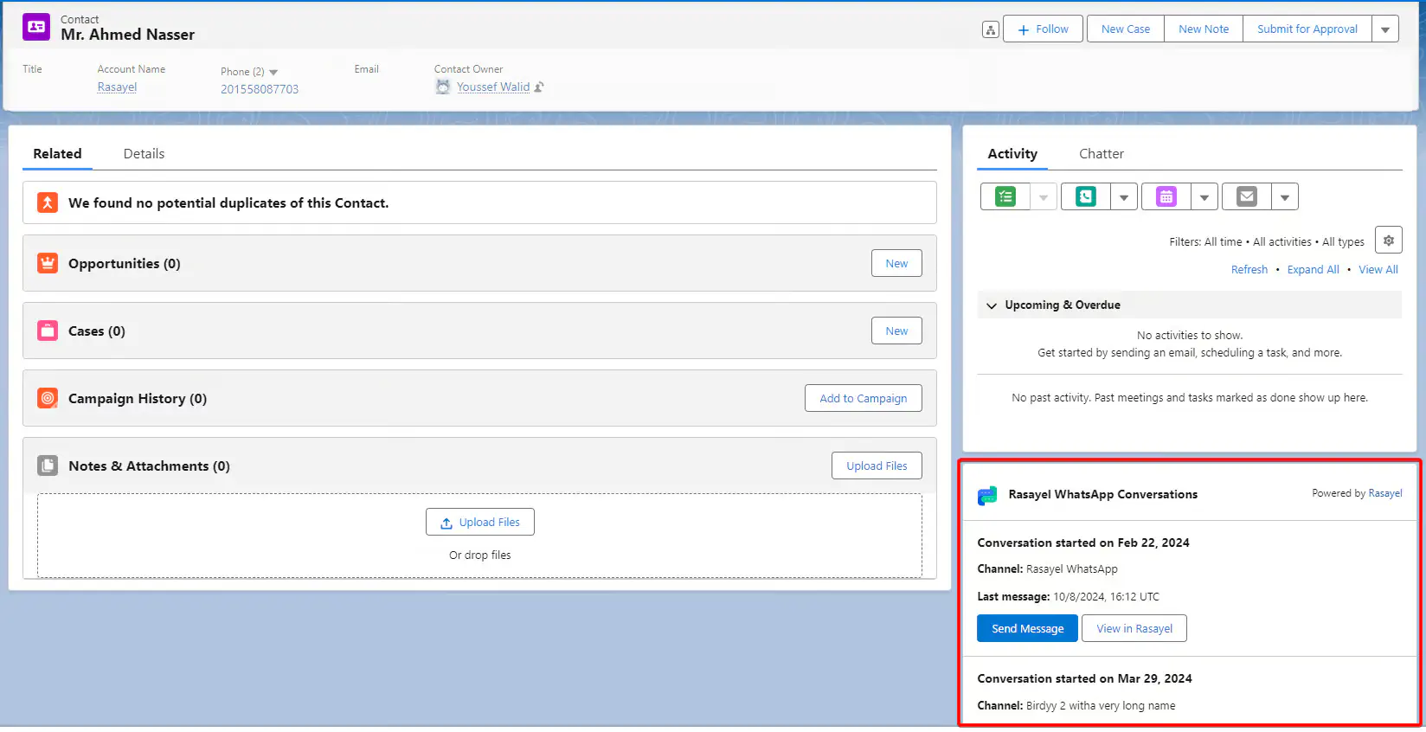1426x732 pixels.
Task: Click View in Rasayel button
Action: coord(1134,628)
